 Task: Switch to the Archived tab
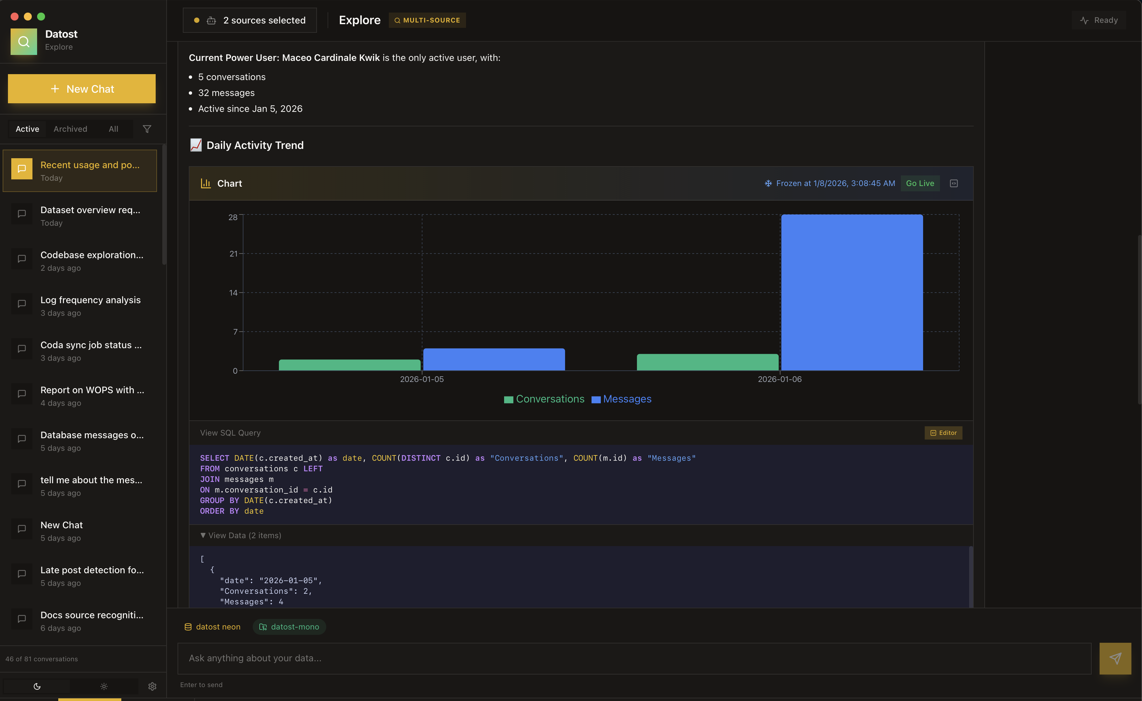70,129
